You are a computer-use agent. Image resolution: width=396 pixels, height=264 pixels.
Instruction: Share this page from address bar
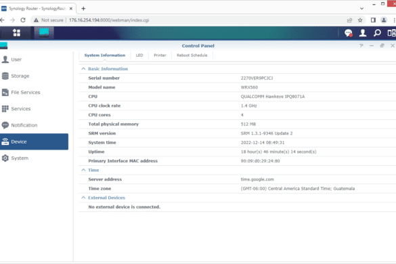coord(349,20)
